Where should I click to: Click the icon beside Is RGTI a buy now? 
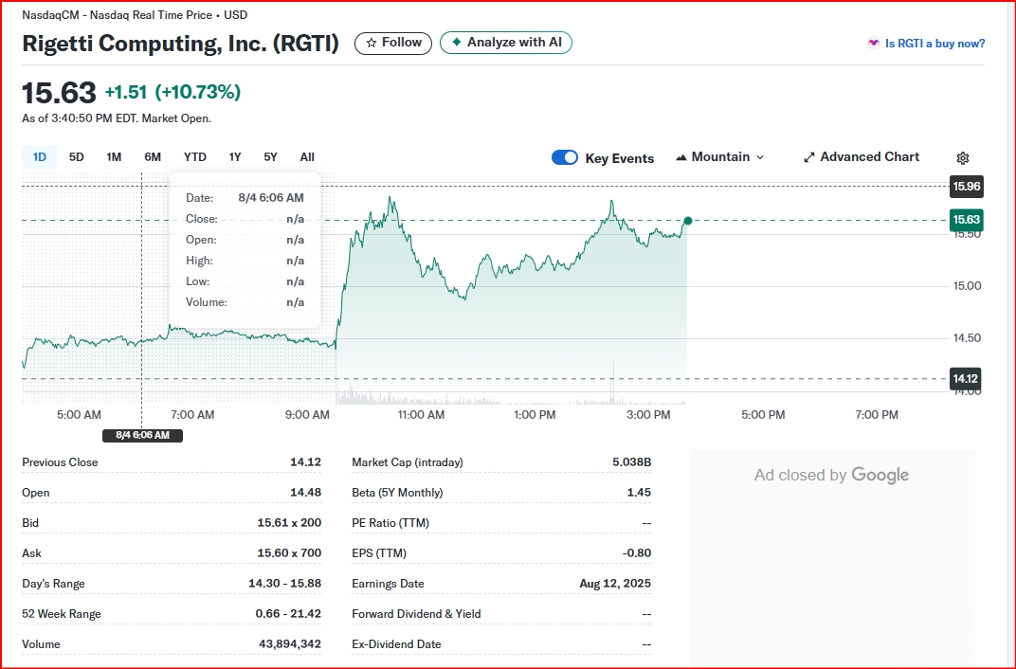pos(874,44)
